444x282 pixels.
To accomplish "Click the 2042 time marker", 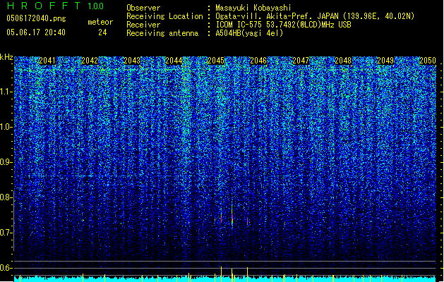I will click(90, 61).
